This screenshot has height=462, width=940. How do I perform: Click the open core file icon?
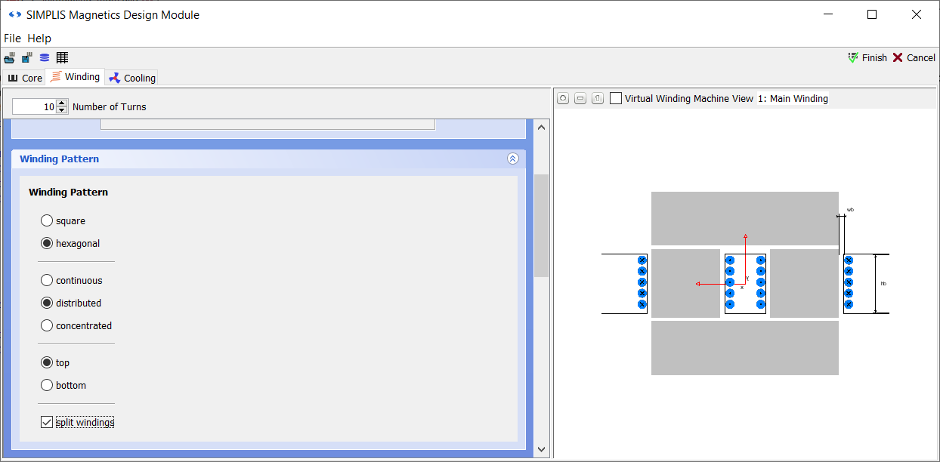(9, 58)
